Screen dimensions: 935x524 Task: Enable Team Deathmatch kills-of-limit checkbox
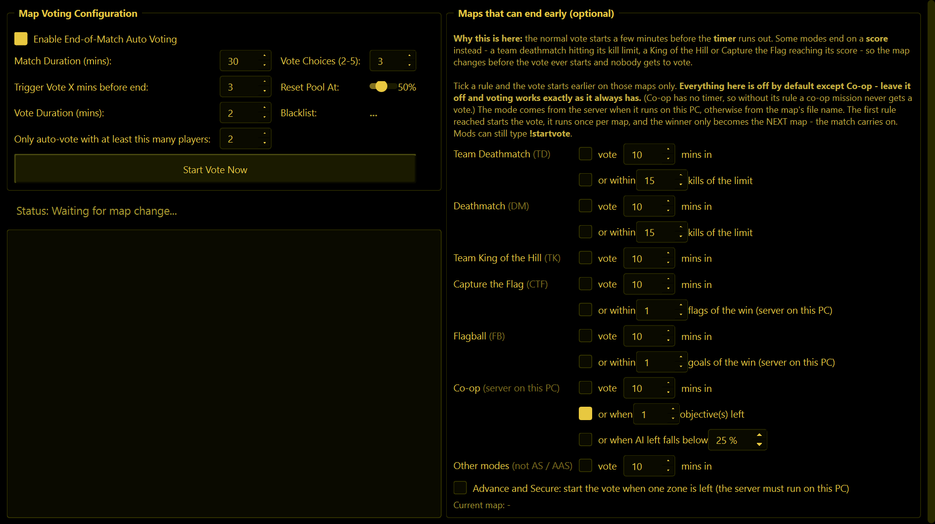point(585,180)
